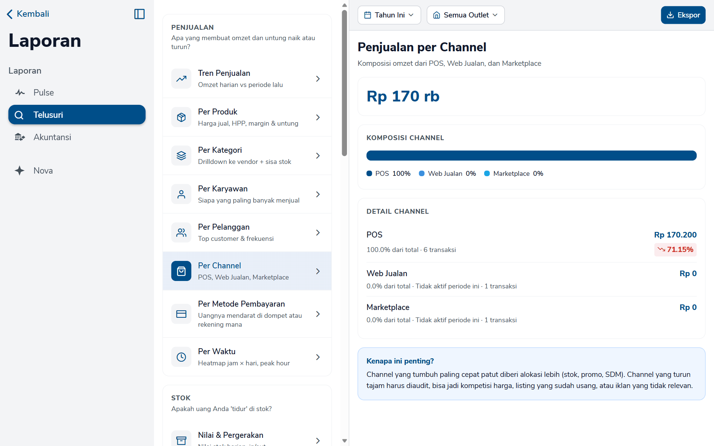Expand the Per Metode Pembayaran chevron
Image resolution: width=714 pixels, height=446 pixels.
click(x=318, y=314)
